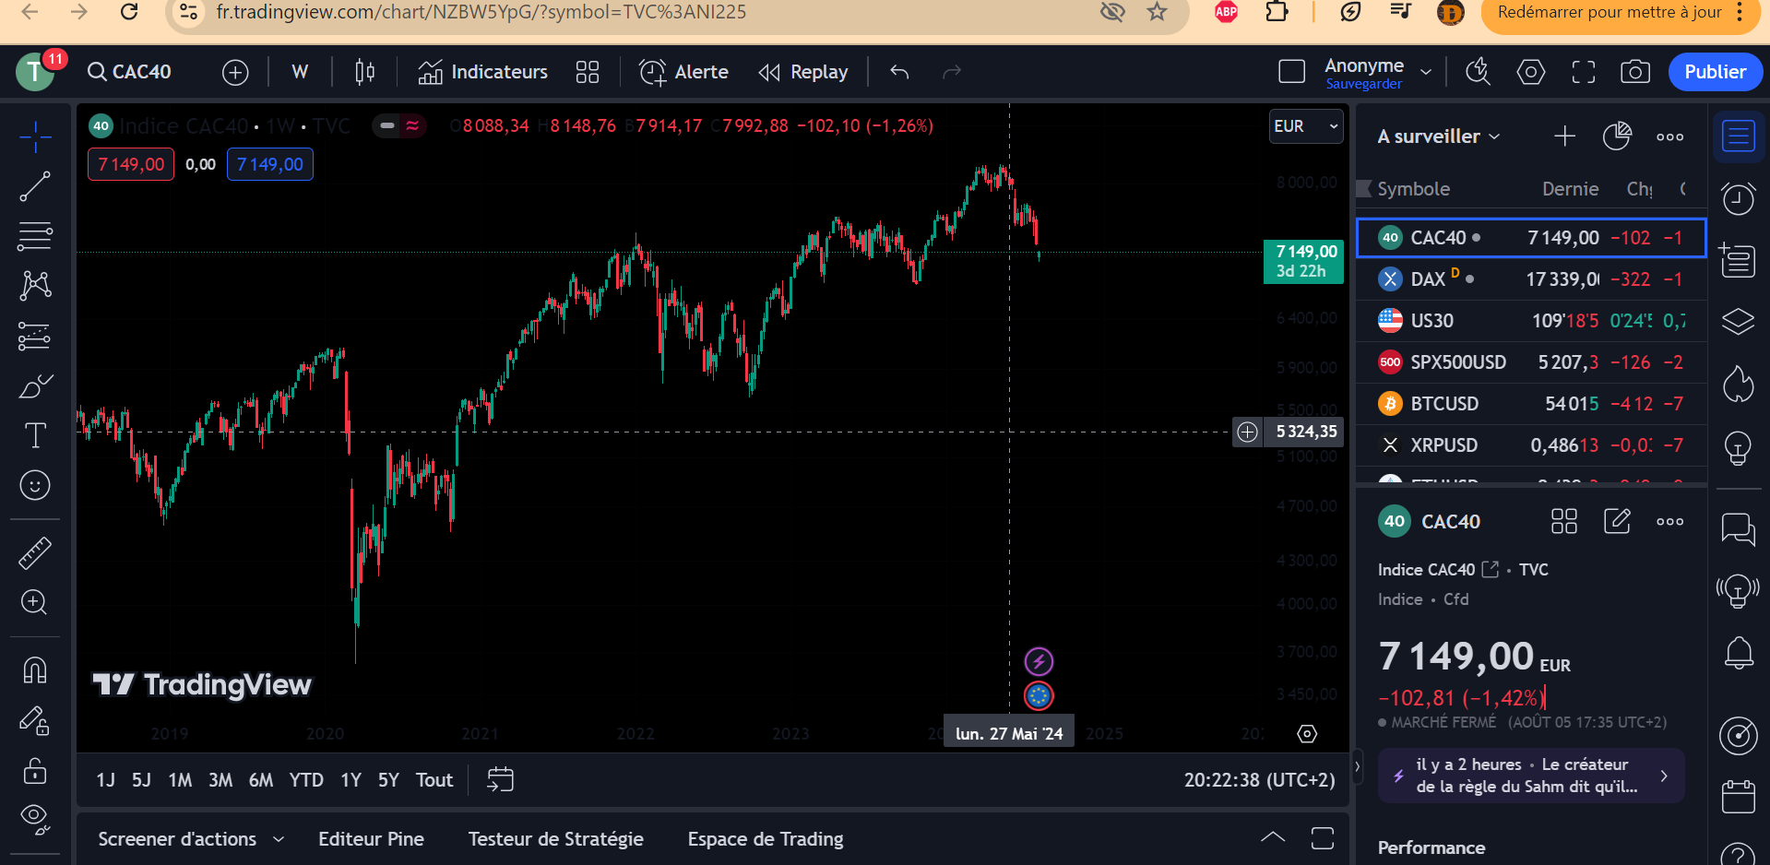Open the Indicateurs dialog

[x=482, y=72]
